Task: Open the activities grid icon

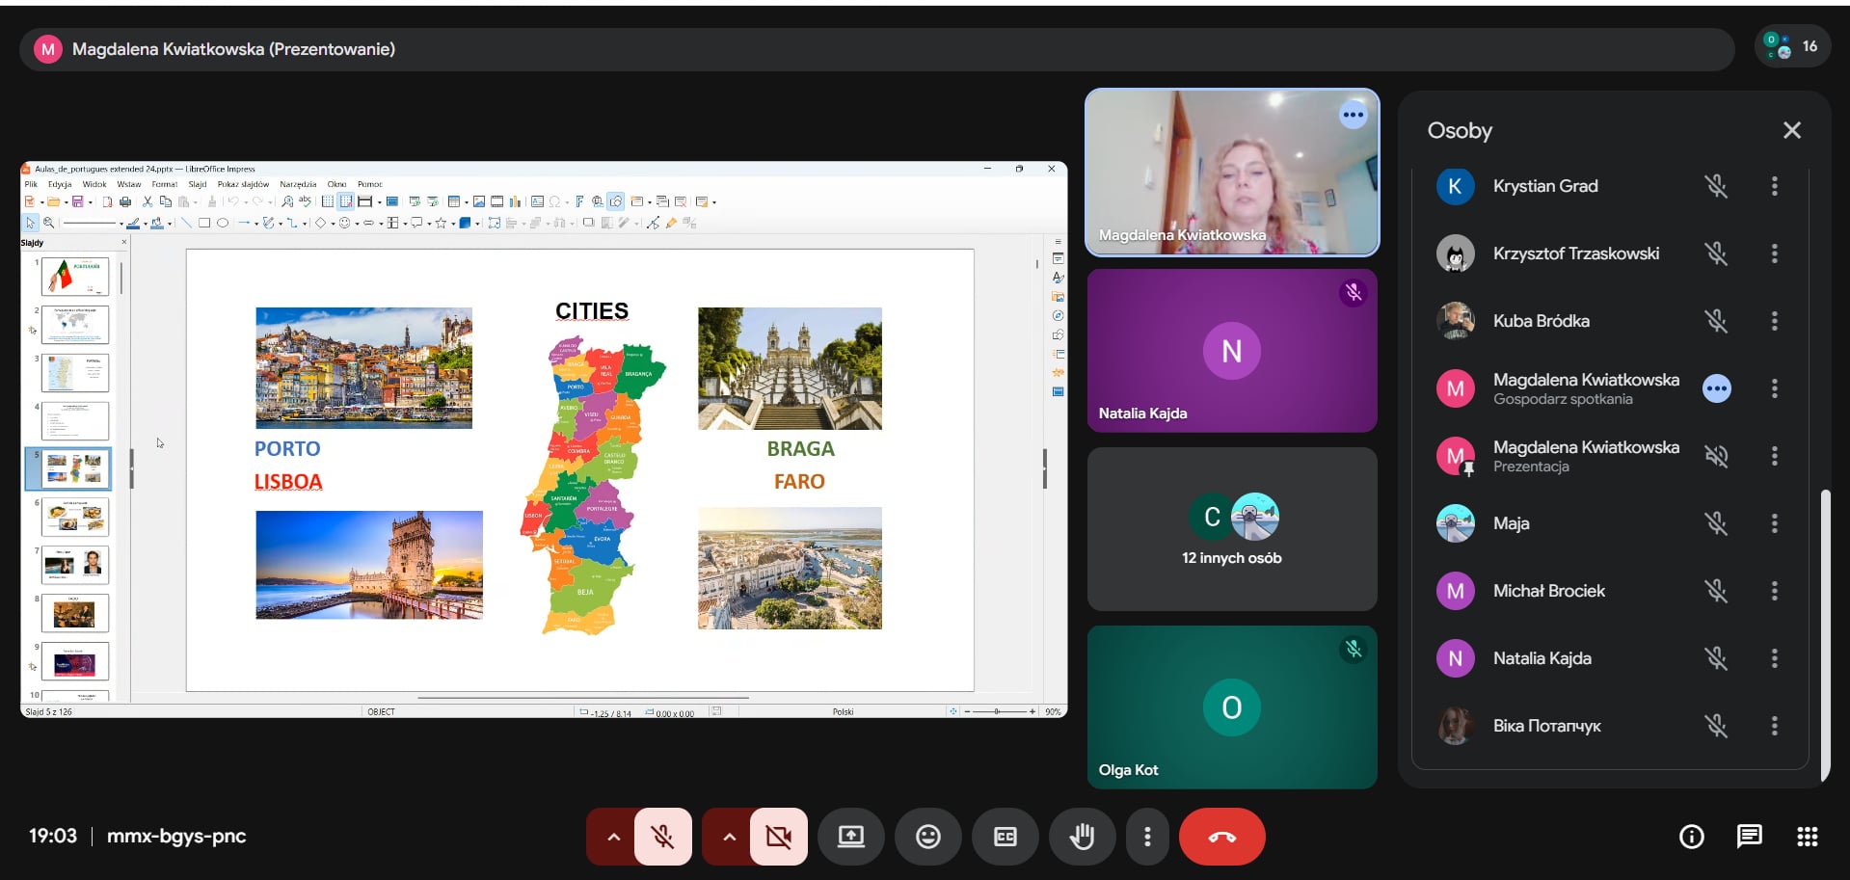Action: (x=1807, y=837)
